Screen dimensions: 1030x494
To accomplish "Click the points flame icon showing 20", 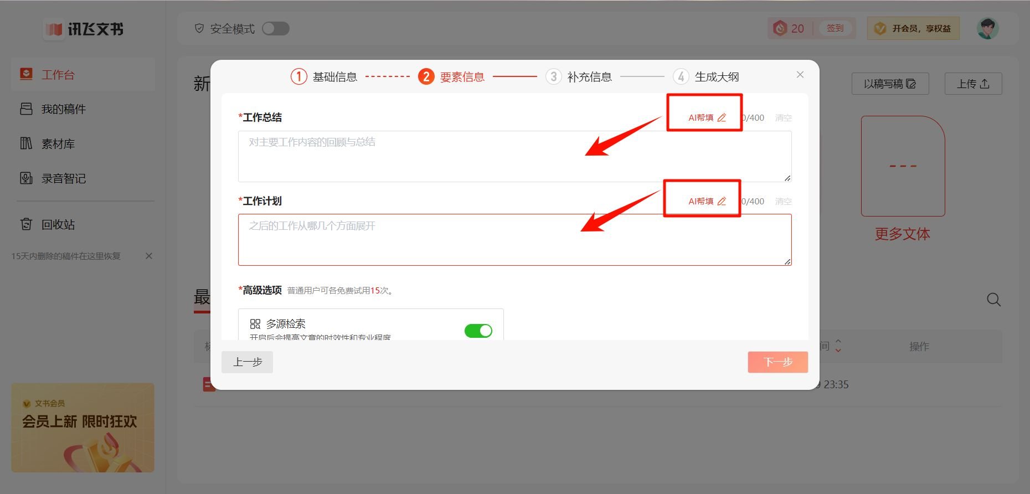I will click(780, 28).
